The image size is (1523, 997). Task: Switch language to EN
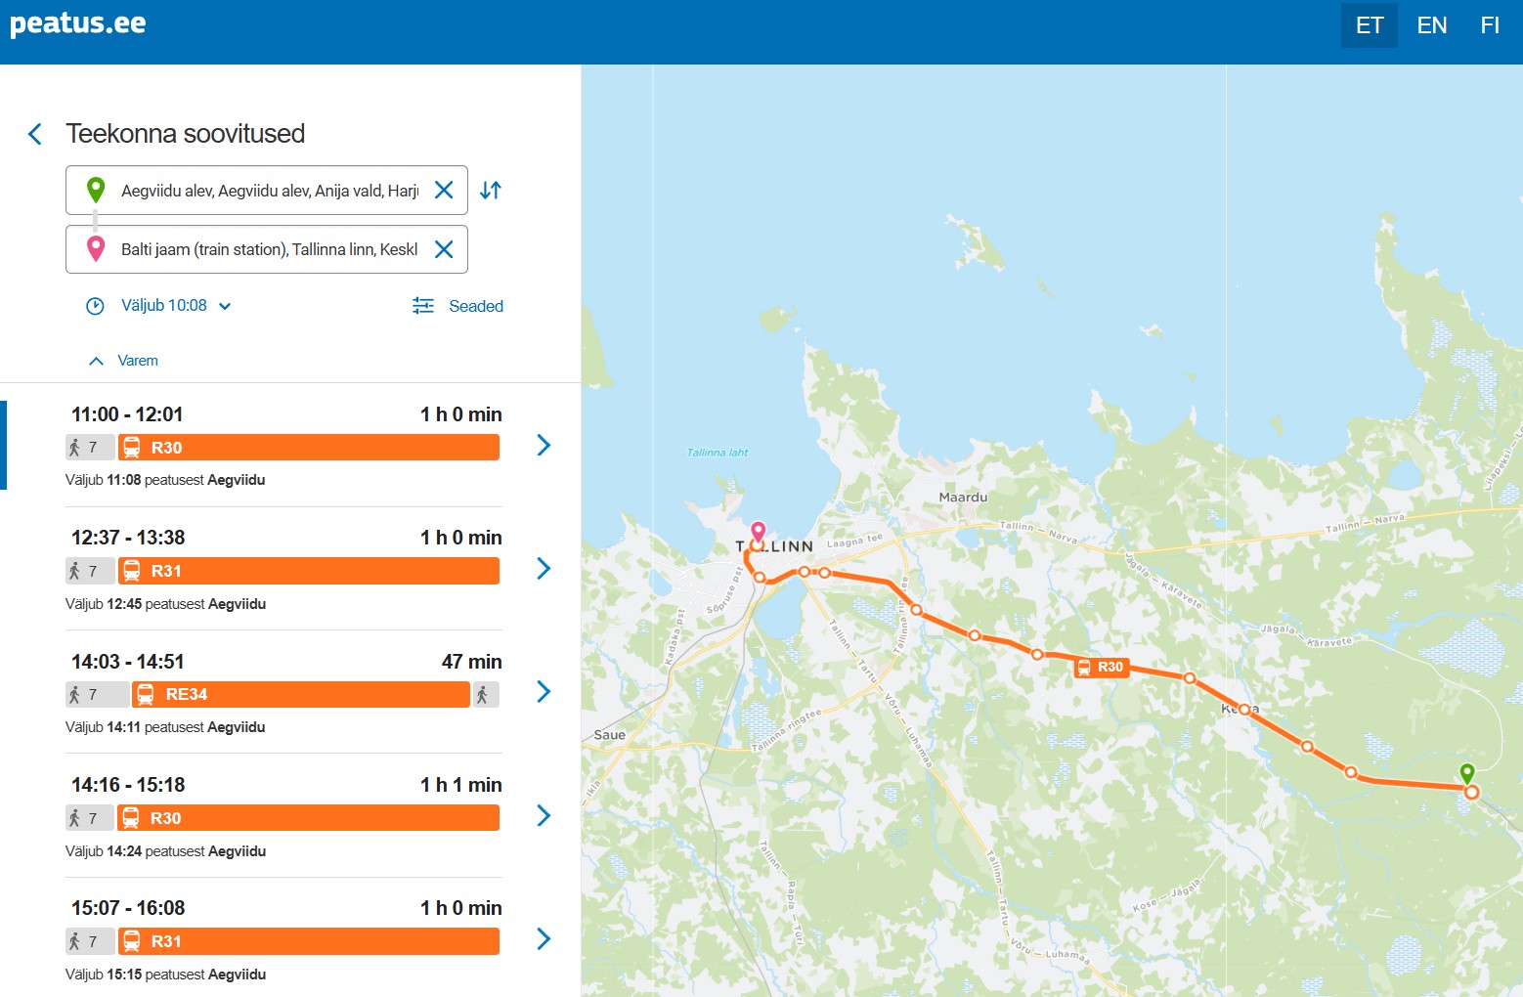tap(1431, 25)
